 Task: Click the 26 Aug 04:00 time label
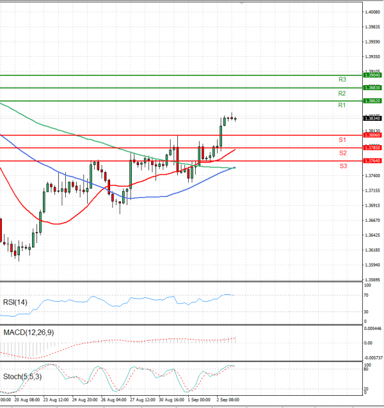click(113, 400)
